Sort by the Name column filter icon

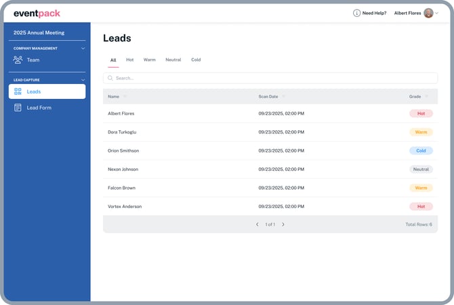[125, 96]
